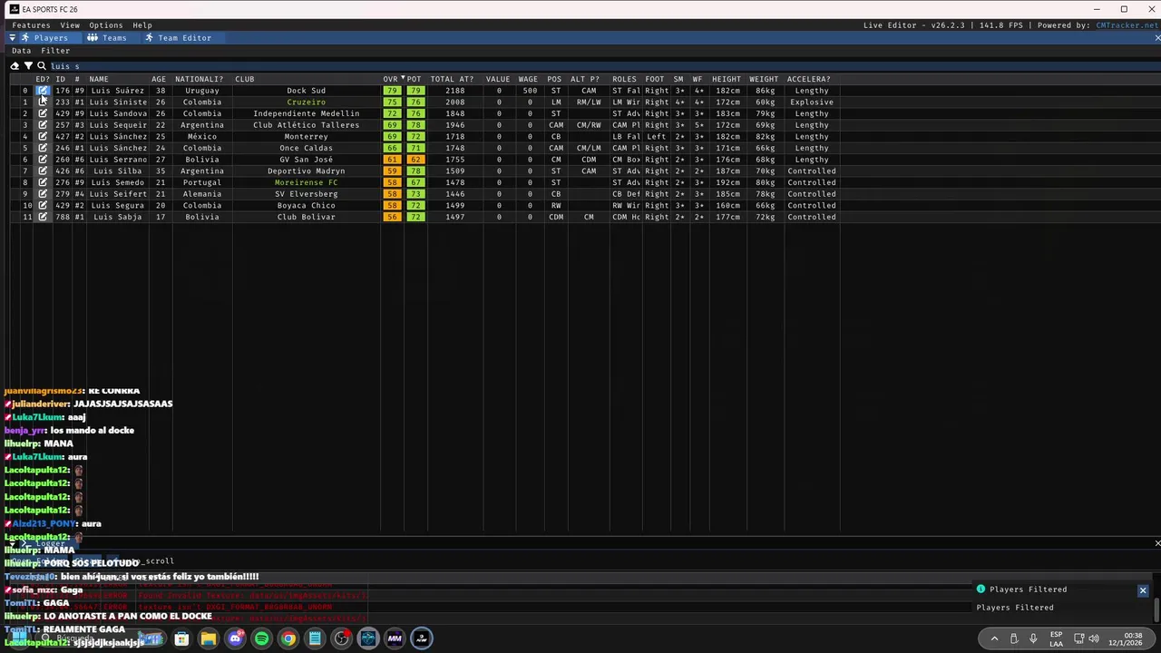Collapse the Logger panel arrow
1161x653 pixels.
click(12, 543)
